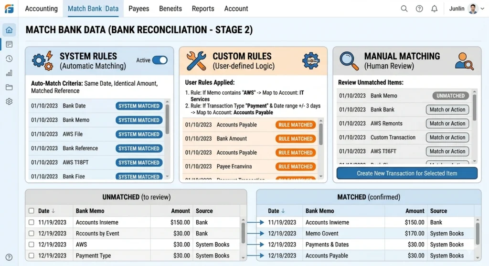Check the Accounts Insleme row checkbox
489x266 pixels.
(31, 222)
